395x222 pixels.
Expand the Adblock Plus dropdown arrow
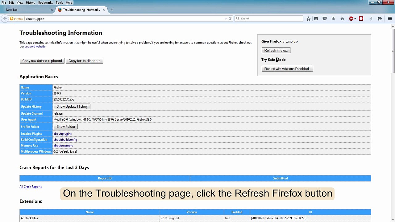[355, 19]
